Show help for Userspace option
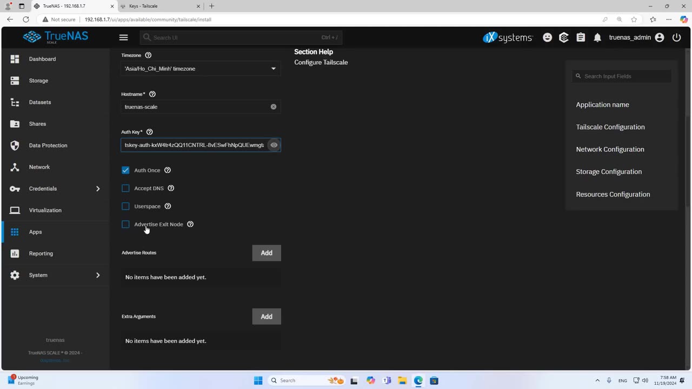The width and height of the screenshot is (692, 389). coord(168,206)
